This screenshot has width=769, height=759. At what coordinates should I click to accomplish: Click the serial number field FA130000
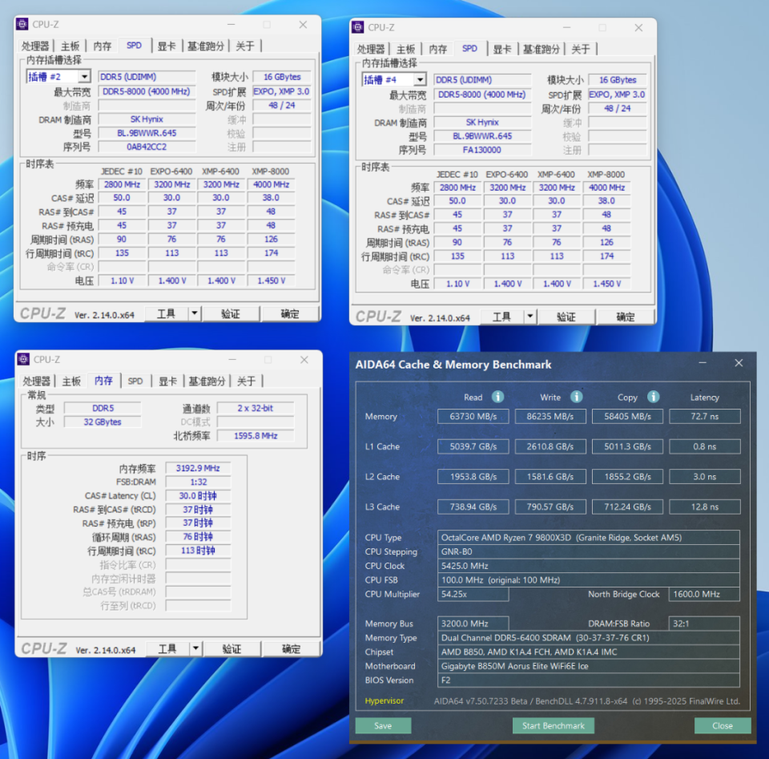[482, 150]
